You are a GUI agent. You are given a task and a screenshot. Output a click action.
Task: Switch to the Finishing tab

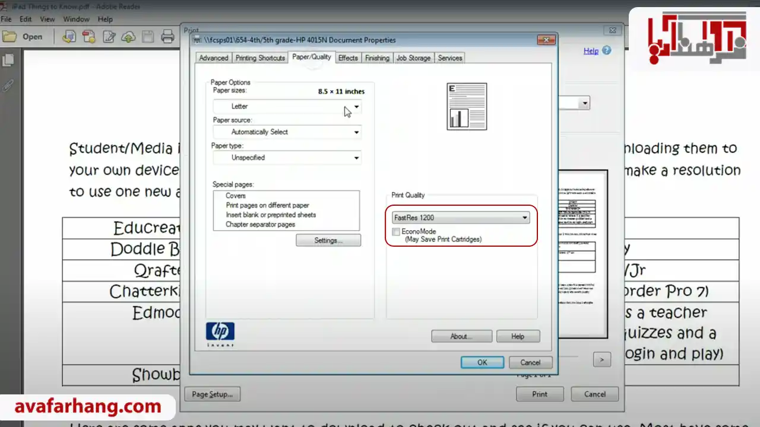point(377,58)
